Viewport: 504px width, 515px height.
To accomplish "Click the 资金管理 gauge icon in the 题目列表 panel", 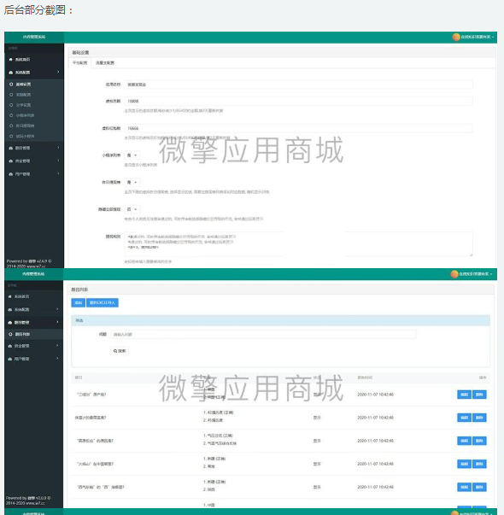I will pos(10,346).
